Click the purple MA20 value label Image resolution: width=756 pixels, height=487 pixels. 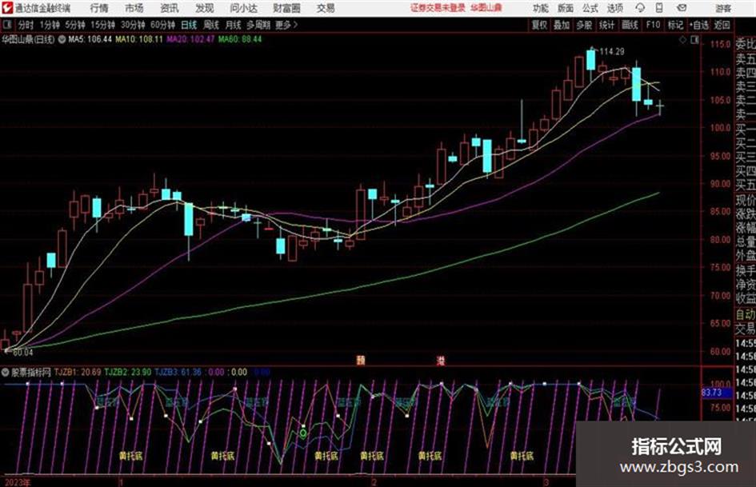pos(190,39)
